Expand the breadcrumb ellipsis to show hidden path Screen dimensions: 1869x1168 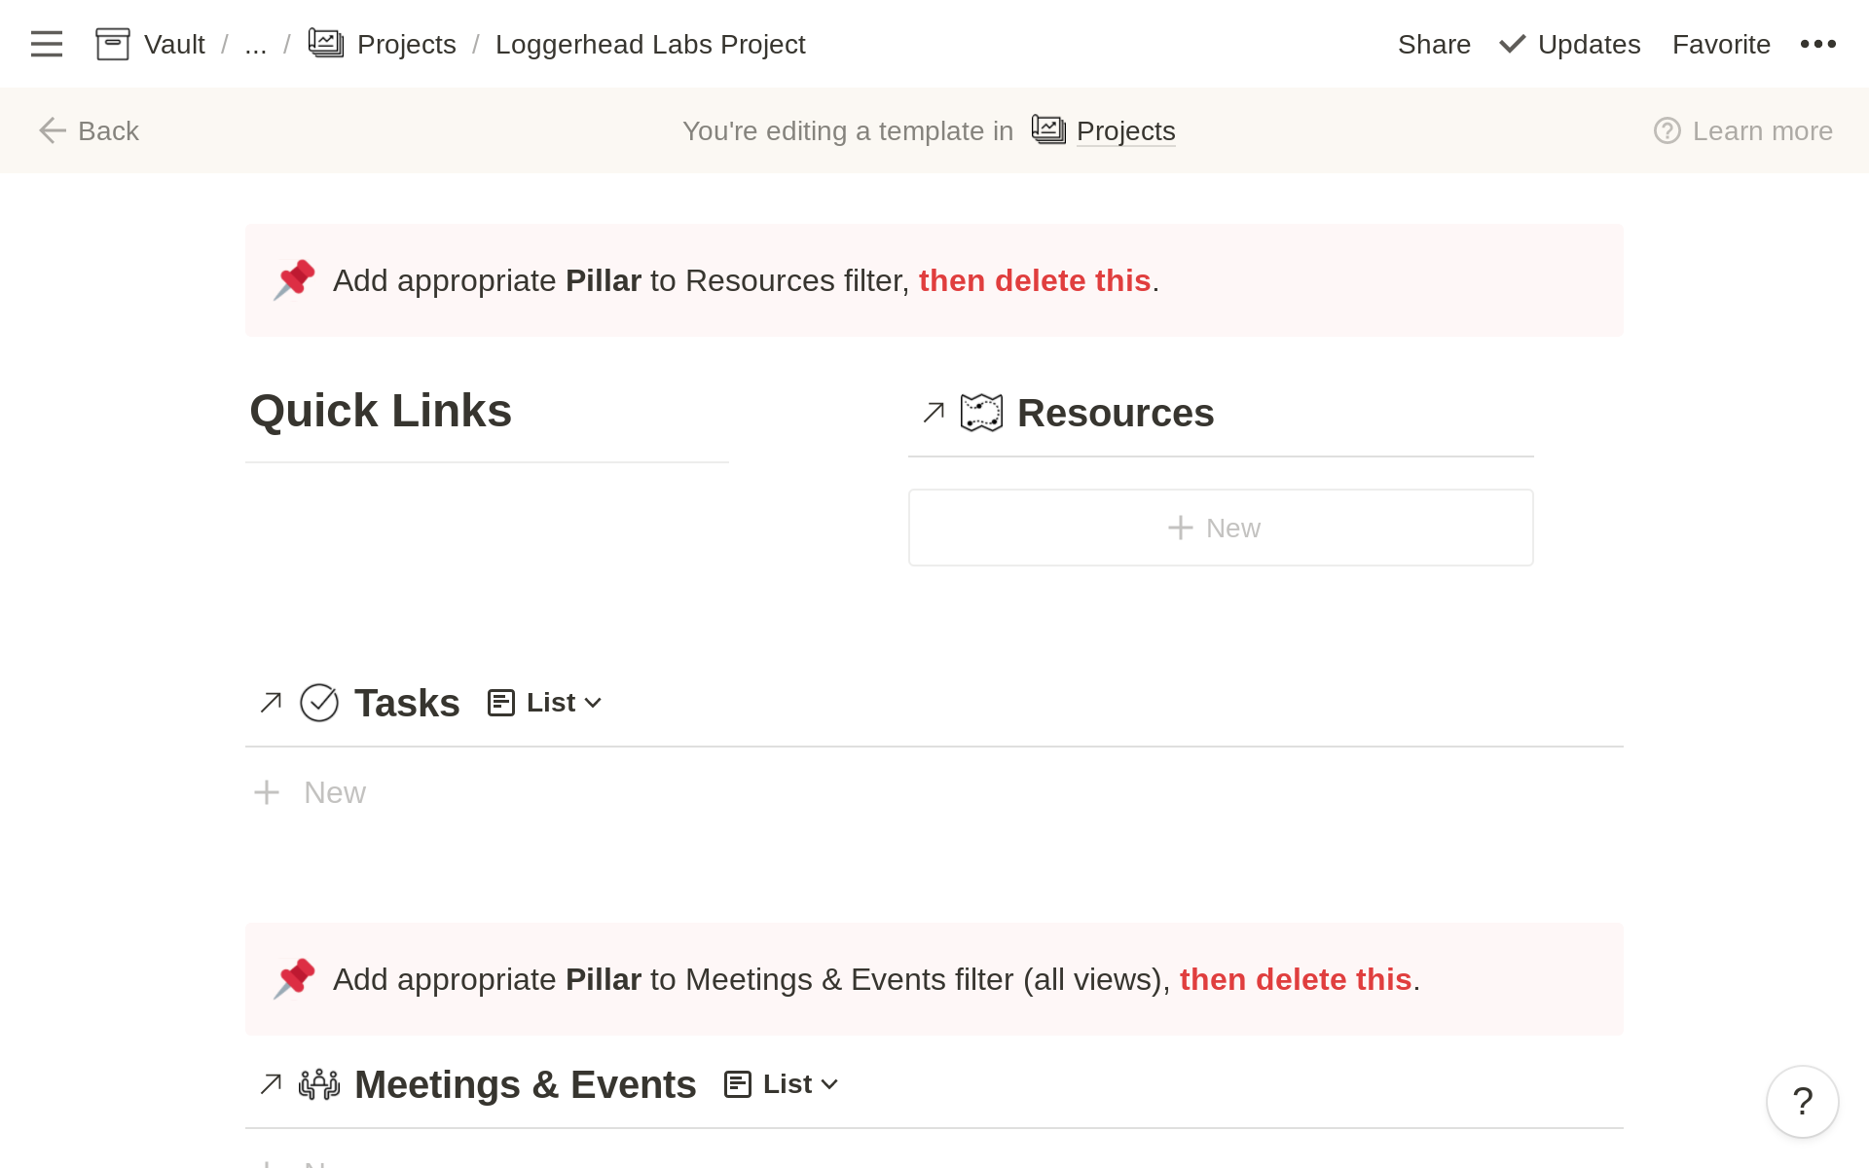point(255,44)
